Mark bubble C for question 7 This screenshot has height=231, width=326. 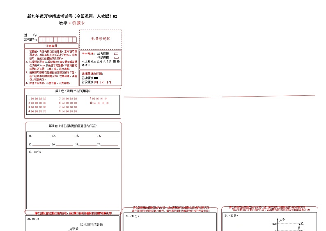click(71, 107)
